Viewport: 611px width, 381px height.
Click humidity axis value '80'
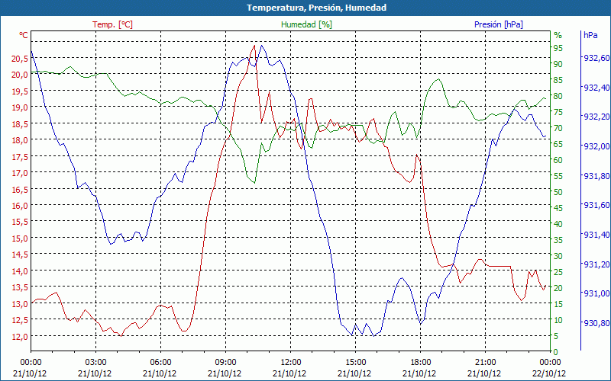(558, 96)
